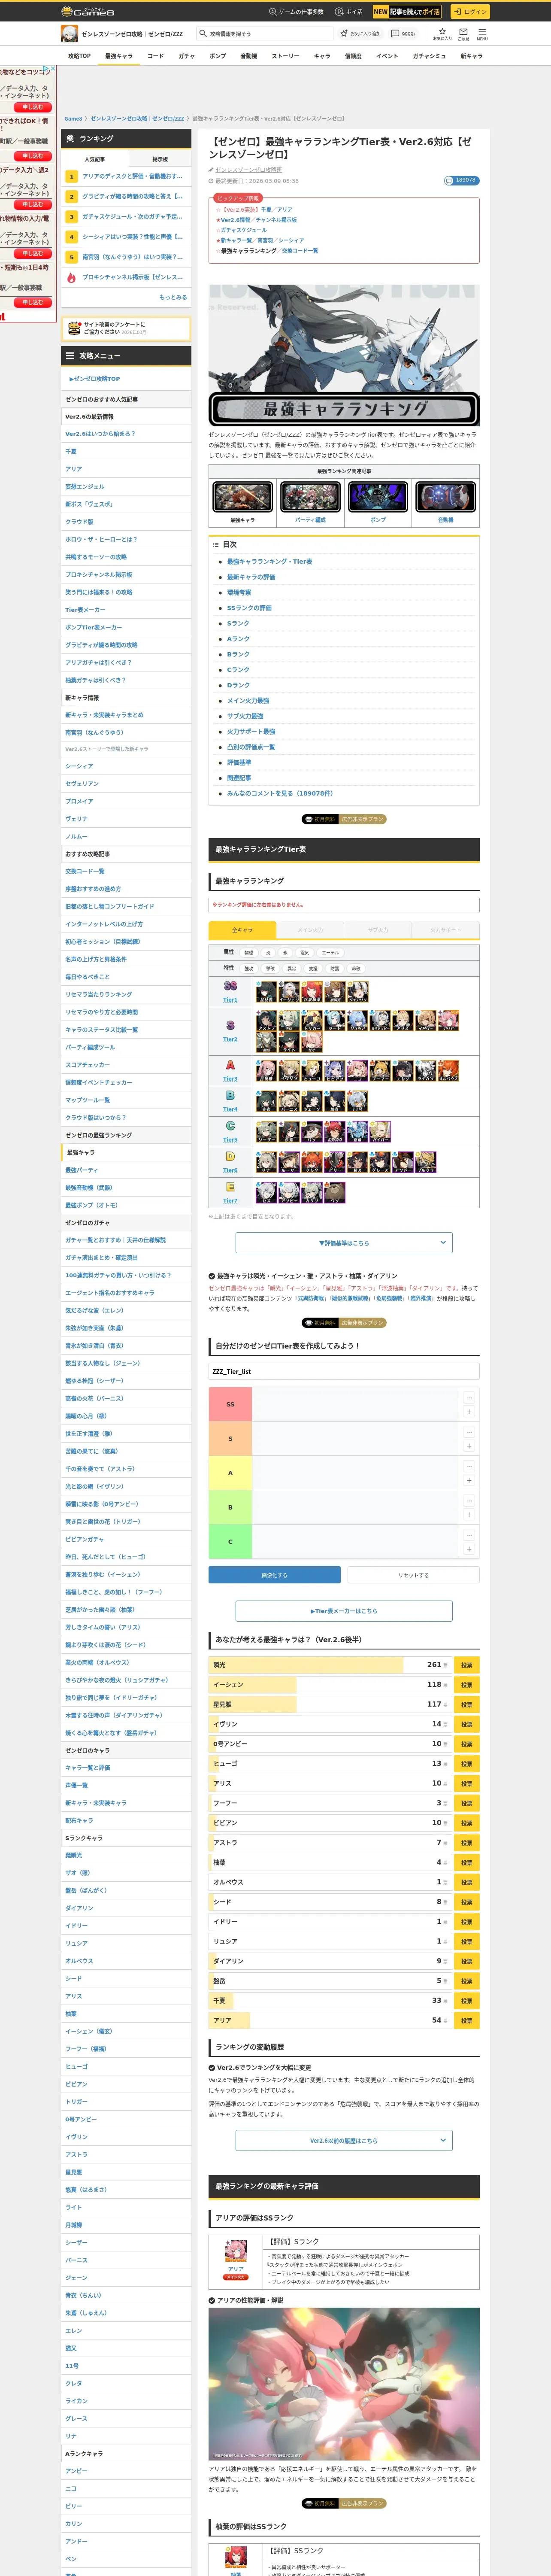Select the メイン火力 ranking tab

pos(310,930)
